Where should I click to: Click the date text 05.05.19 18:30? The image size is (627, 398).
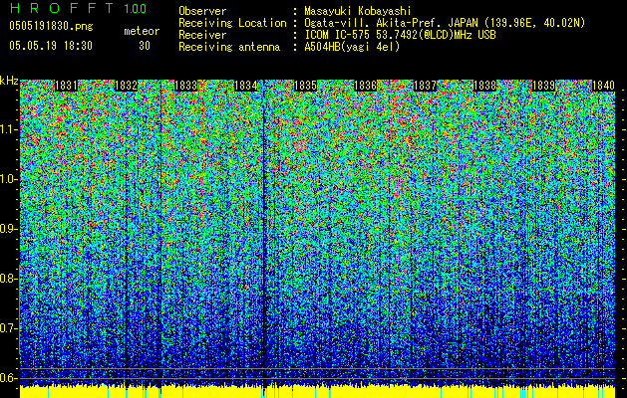(x=51, y=45)
